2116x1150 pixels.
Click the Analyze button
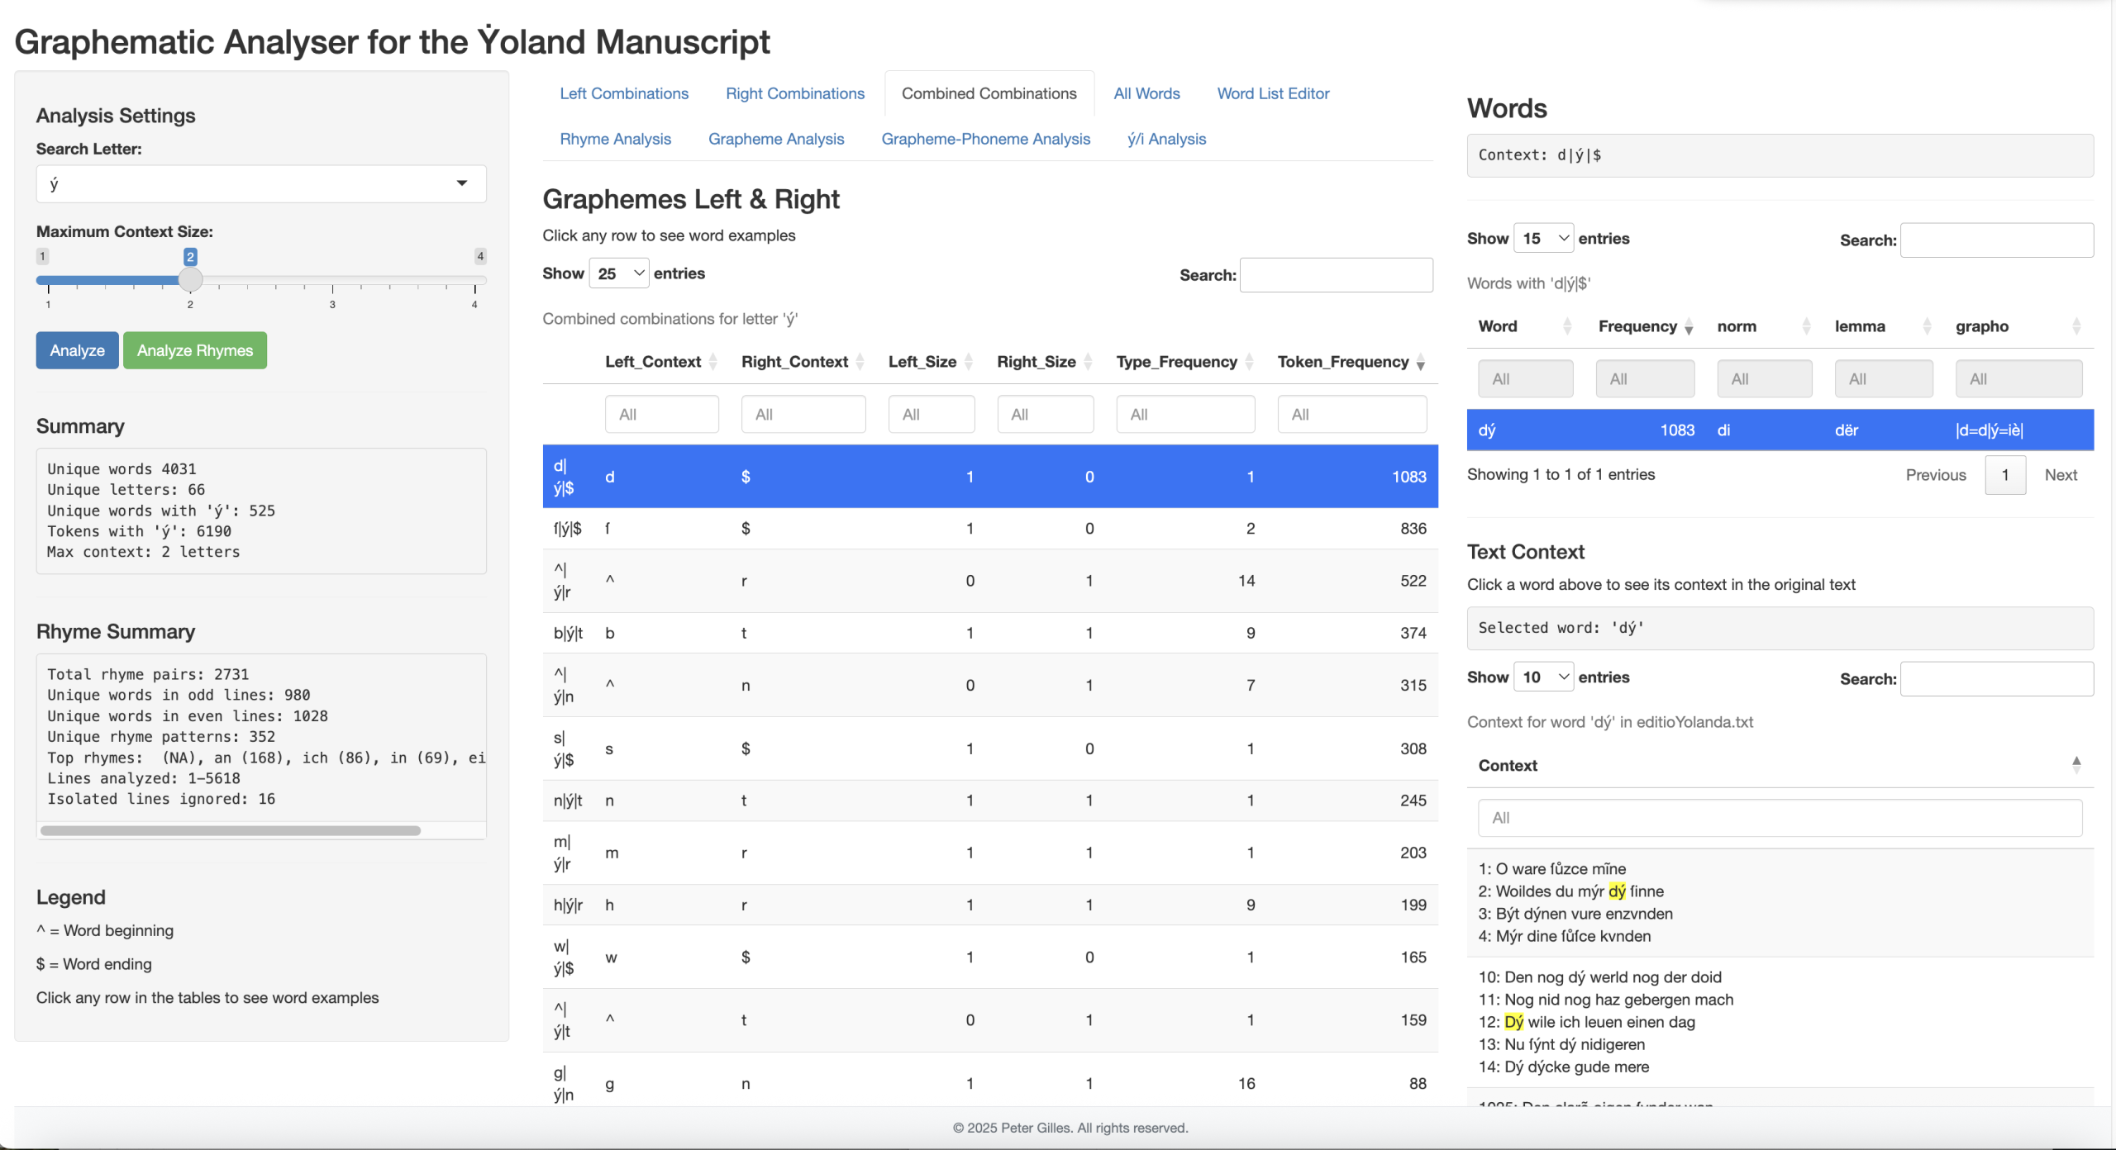pyautogui.click(x=77, y=350)
